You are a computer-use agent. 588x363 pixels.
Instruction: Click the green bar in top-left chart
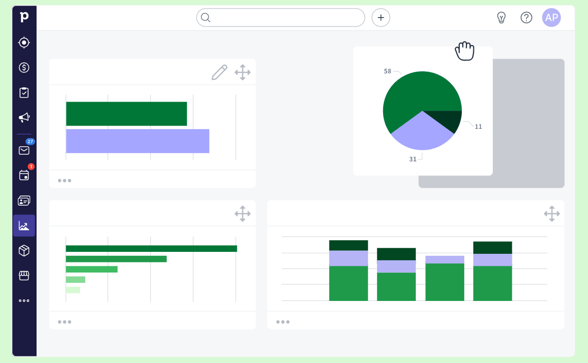pos(126,114)
